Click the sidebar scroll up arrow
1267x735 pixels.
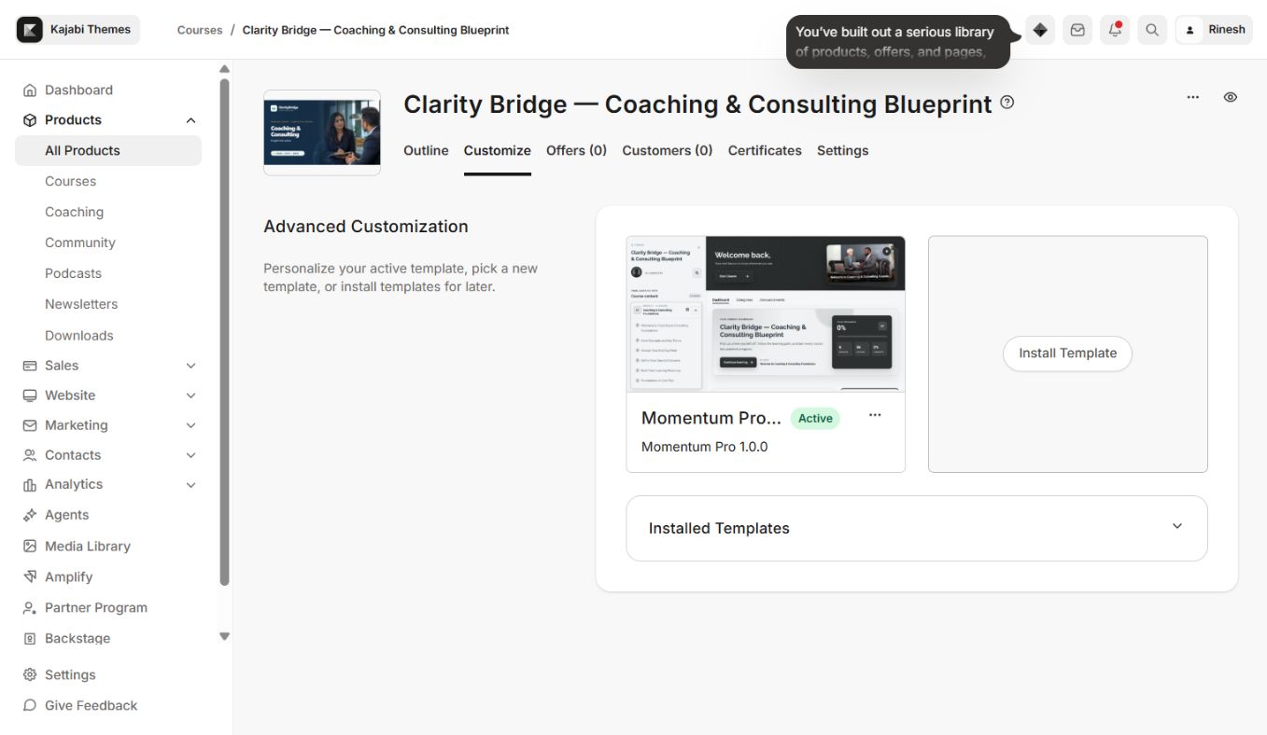tap(224, 69)
